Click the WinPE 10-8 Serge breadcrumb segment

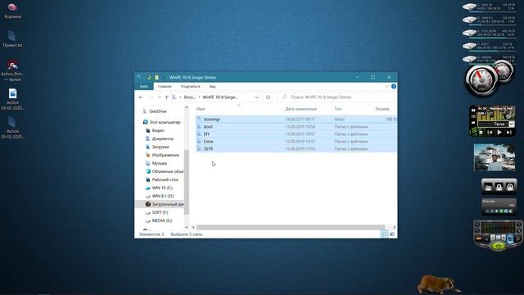tap(220, 97)
